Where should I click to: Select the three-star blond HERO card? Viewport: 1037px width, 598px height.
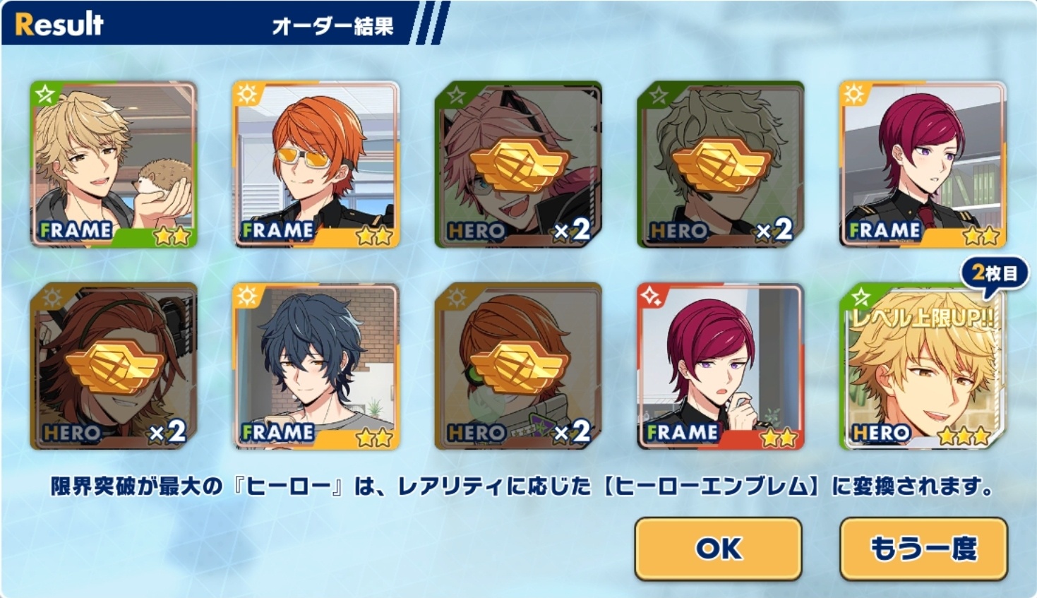(x=923, y=366)
